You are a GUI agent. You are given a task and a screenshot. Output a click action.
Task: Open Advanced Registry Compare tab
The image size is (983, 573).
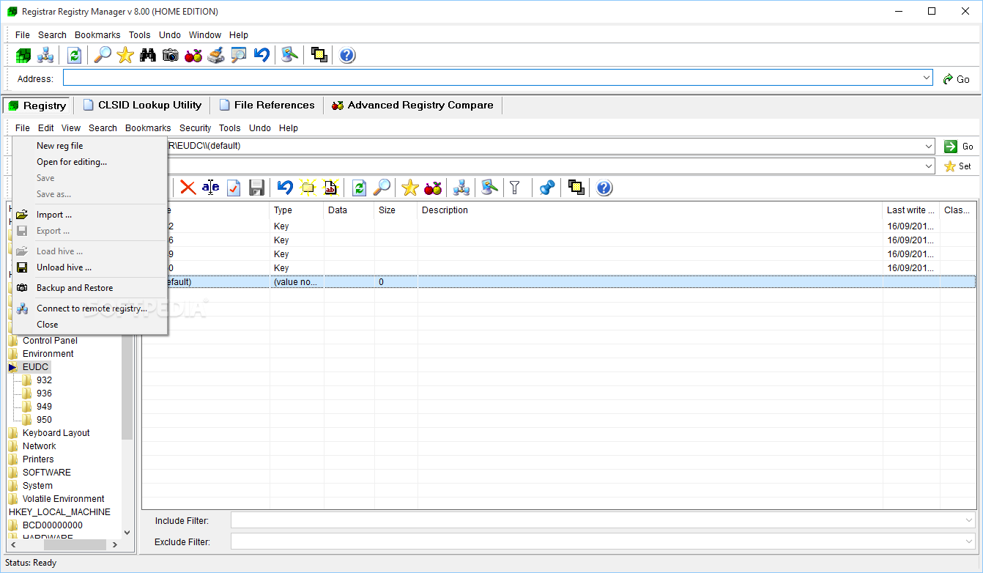tap(413, 106)
